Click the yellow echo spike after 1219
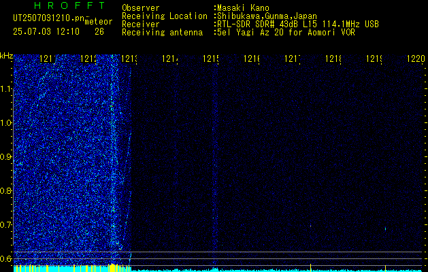 [x=385, y=268]
